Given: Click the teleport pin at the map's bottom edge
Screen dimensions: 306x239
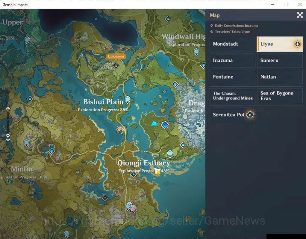Looking at the screenshot, I should tap(67, 234).
